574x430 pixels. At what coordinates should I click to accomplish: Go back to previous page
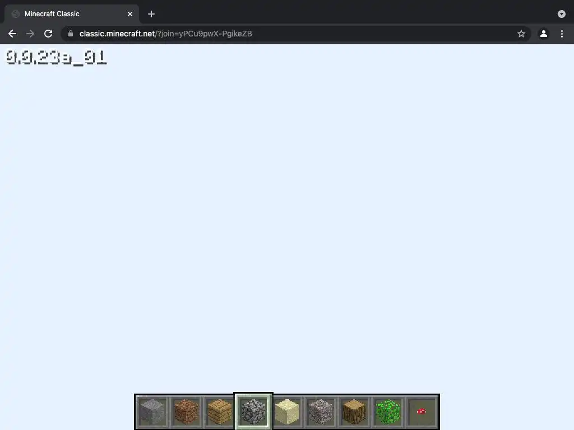pos(12,34)
